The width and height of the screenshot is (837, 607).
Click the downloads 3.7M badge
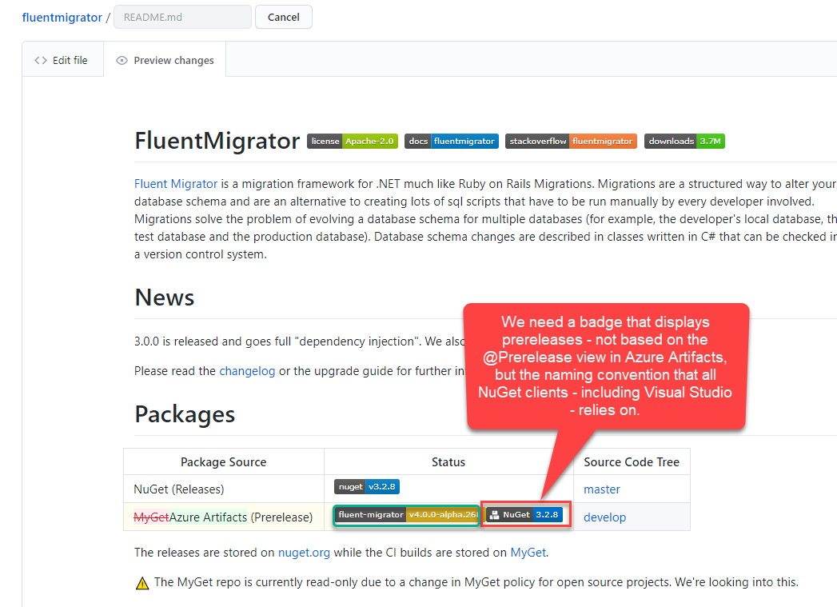pos(684,141)
